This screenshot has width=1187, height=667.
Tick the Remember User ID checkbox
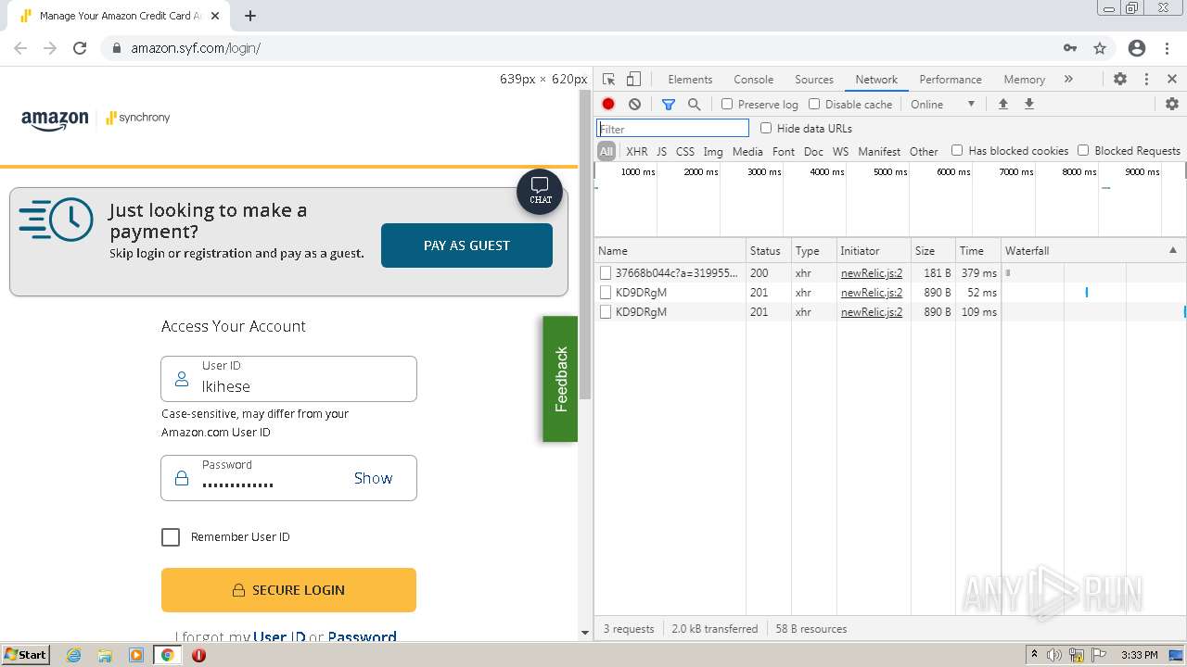pos(171,537)
